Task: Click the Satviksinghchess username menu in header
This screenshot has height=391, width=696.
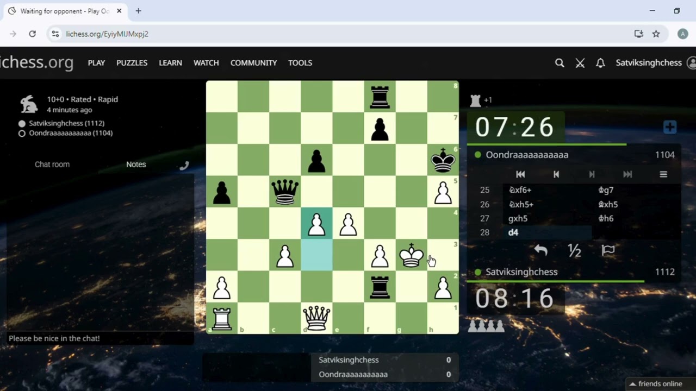Action: 649,63
